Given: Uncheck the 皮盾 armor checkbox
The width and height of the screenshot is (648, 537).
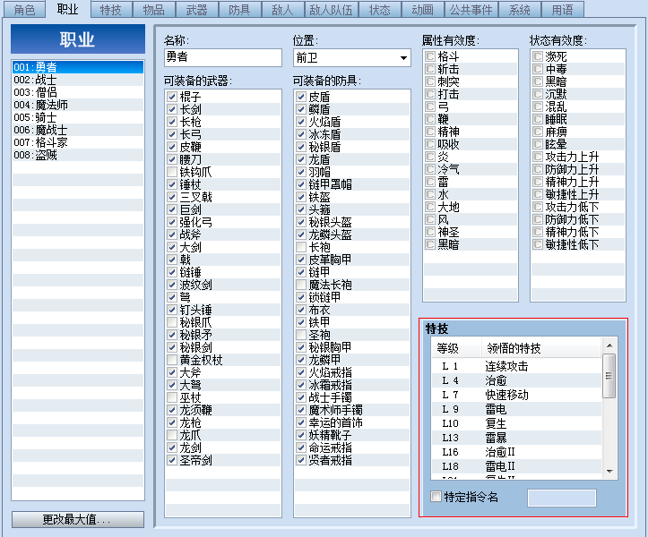Looking at the screenshot, I should (301, 97).
